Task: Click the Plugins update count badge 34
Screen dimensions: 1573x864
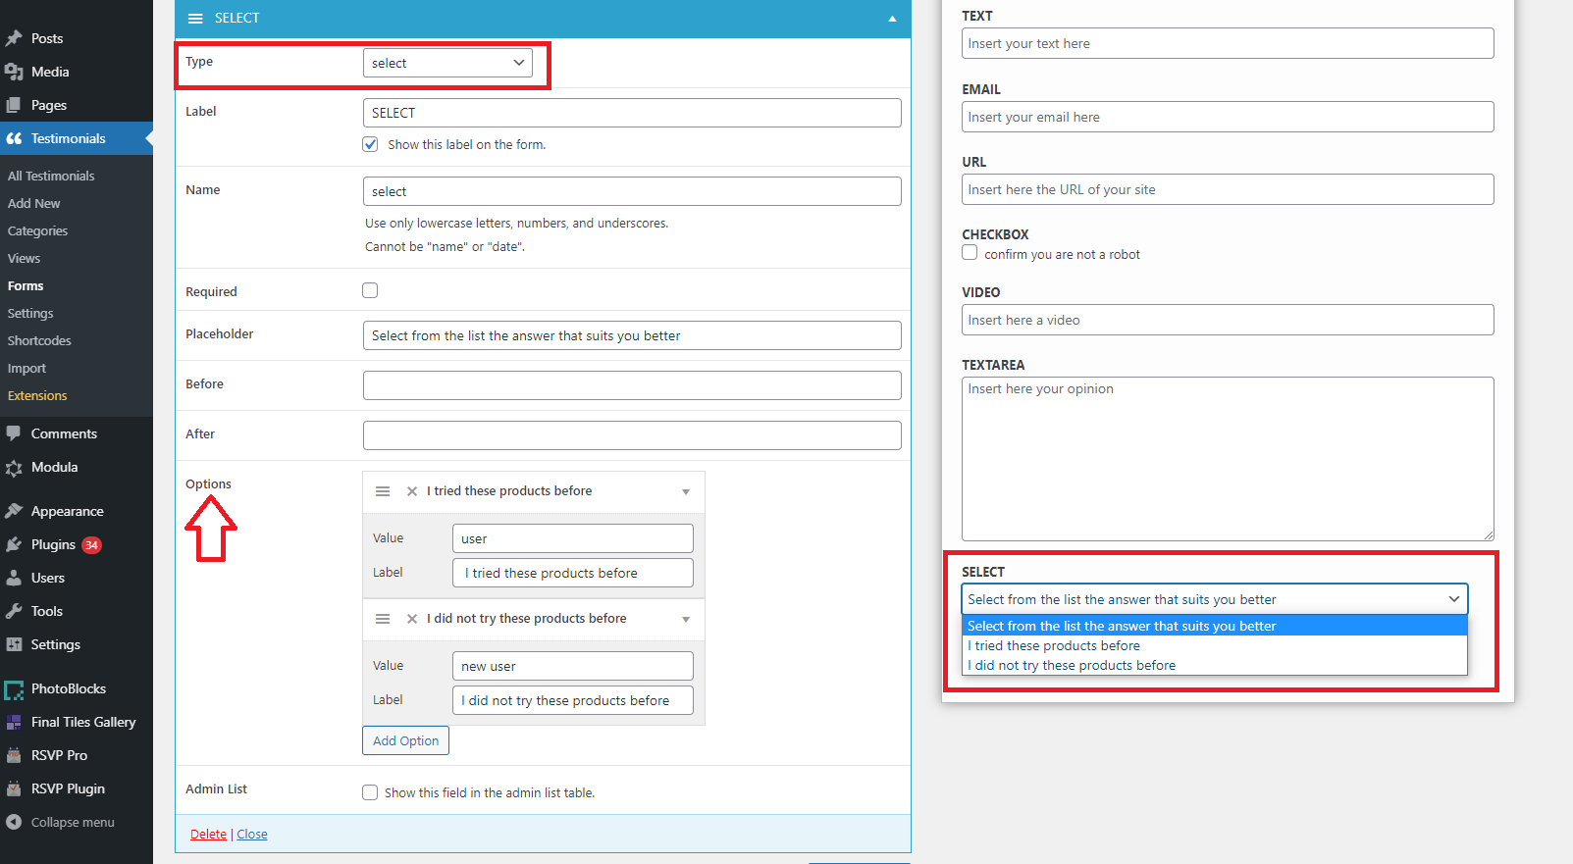Action: point(91,545)
